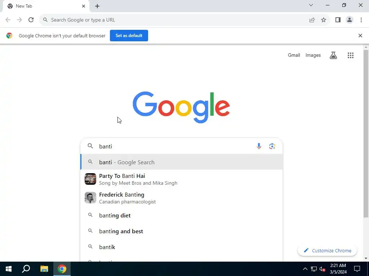Open Windows notification center
This screenshot has width=369, height=276.
pyautogui.click(x=357, y=269)
